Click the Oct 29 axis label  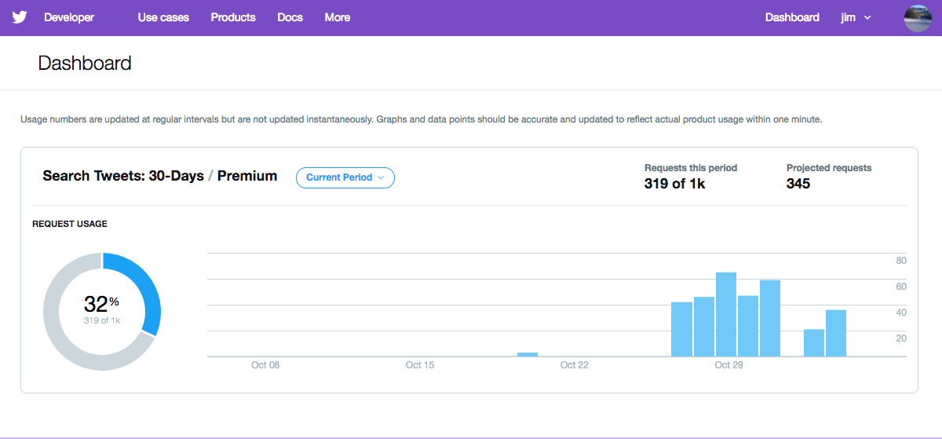pyautogui.click(x=728, y=365)
